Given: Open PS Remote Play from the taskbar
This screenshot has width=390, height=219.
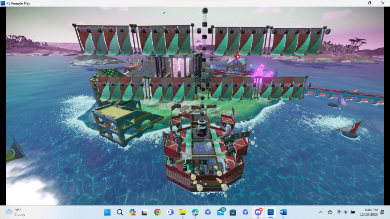Looking at the screenshot, I should 271,212.
